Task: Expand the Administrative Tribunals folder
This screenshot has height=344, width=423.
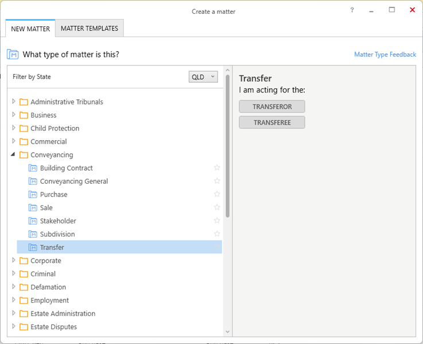Action: coord(14,102)
